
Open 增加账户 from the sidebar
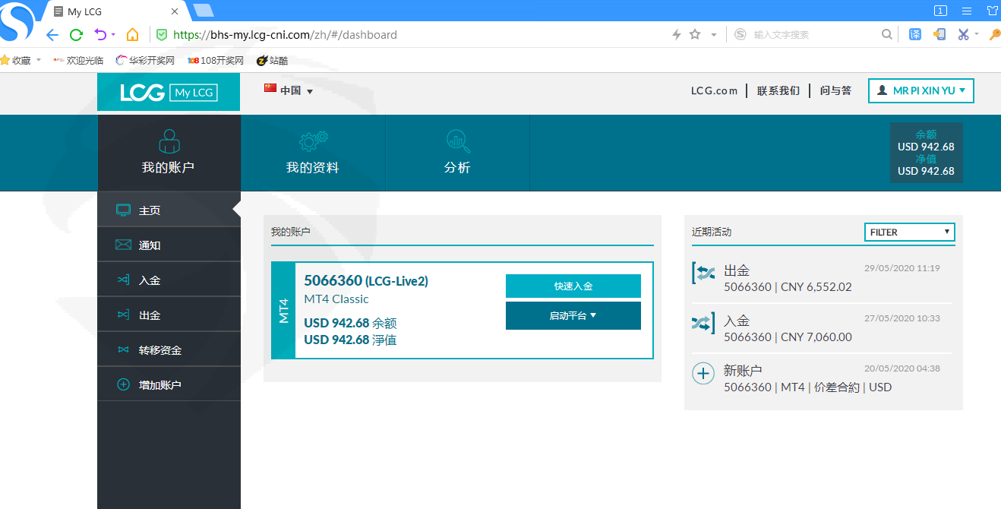point(159,385)
